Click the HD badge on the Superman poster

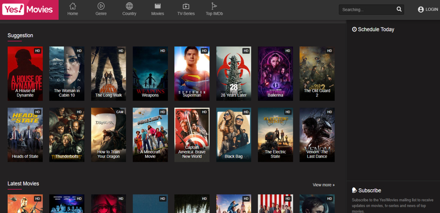click(x=204, y=51)
